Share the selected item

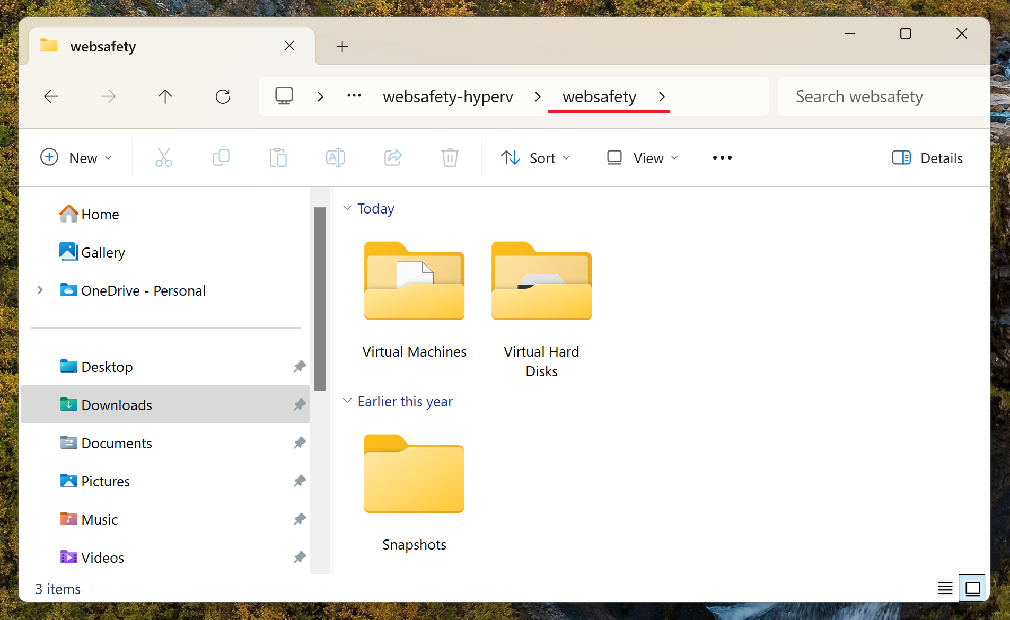pyautogui.click(x=393, y=157)
